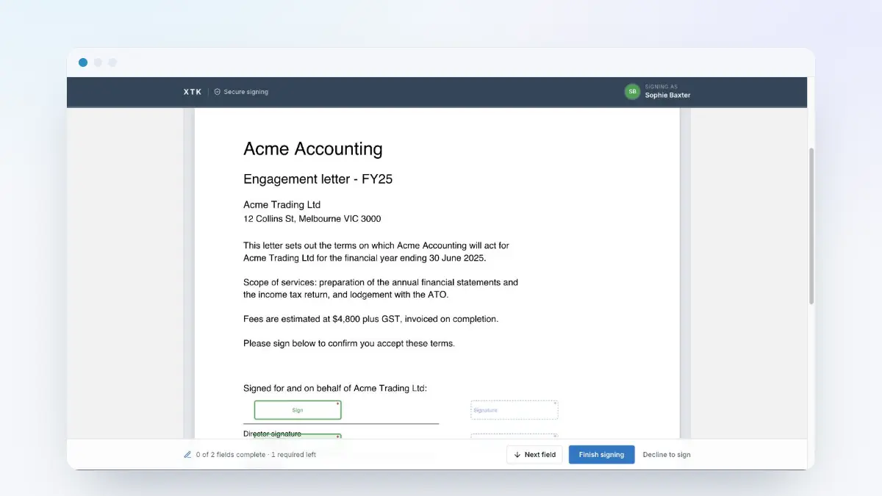Click the 'Engagement letter - FY25' subtitle
The width and height of the screenshot is (882, 496).
[318, 179]
